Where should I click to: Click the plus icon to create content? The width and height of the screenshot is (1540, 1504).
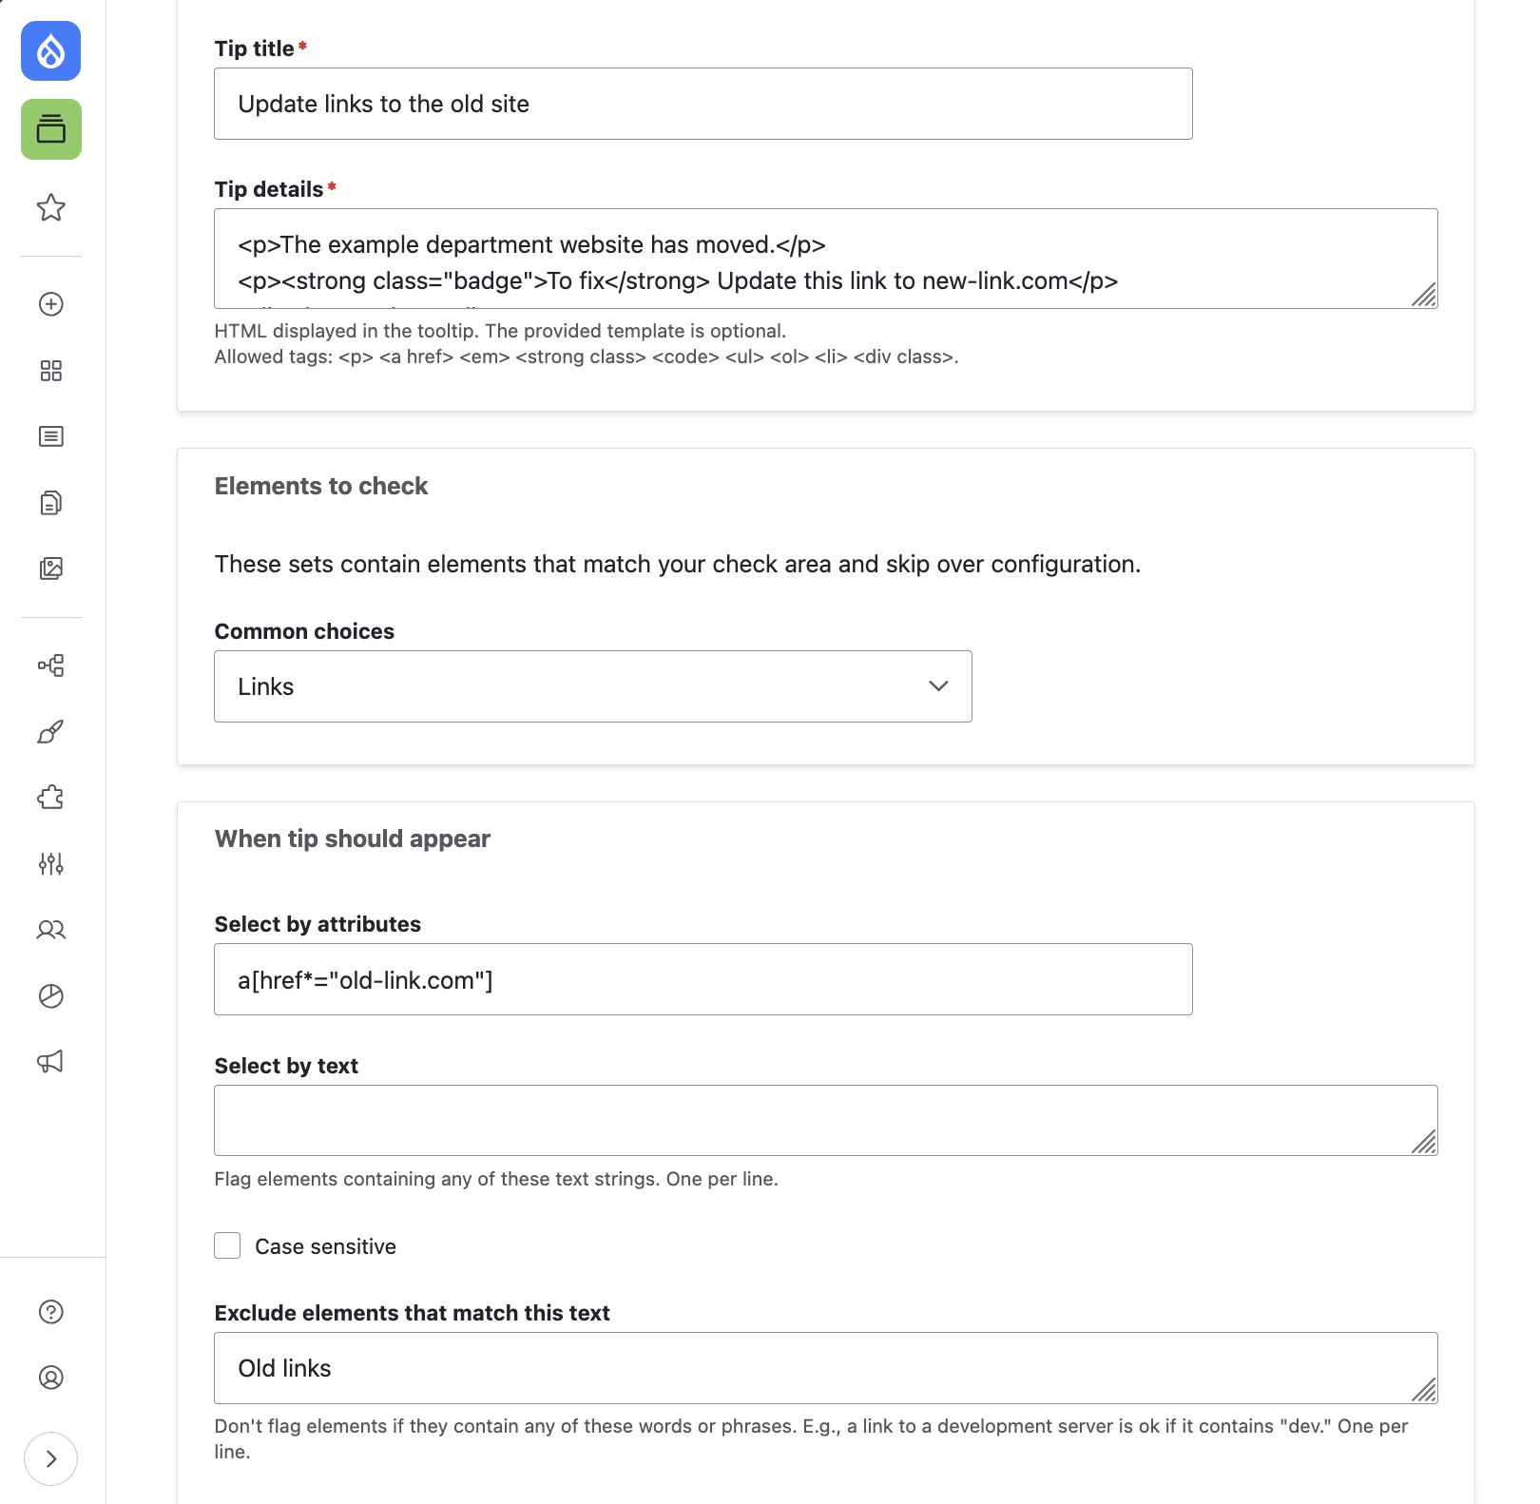pyautogui.click(x=51, y=305)
